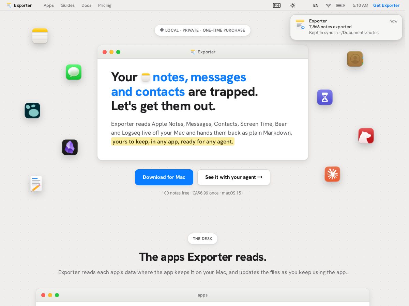Click the EN language indicator
409x306 pixels.
click(x=316, y=5)
